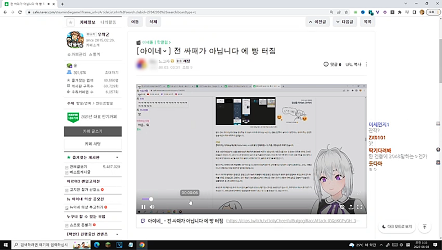Switch to the 카페정보 tab
The width and height of the screenshot is (442, 250).
(x=87, y=22)
